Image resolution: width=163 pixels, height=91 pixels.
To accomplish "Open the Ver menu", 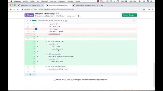I will tap(38, 1).
